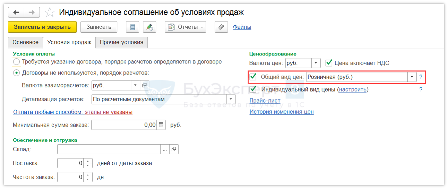This screenshot has width=448, height=189.
Task: Decrease Поставка value with down arrow
Action: point(88,165)
